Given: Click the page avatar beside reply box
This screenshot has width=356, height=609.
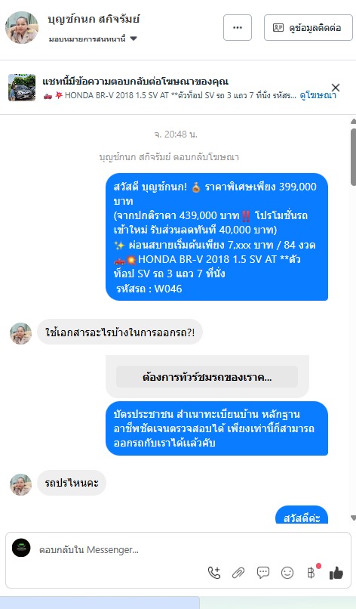Looking at the screenshot, I should click(x=21, y=548).
